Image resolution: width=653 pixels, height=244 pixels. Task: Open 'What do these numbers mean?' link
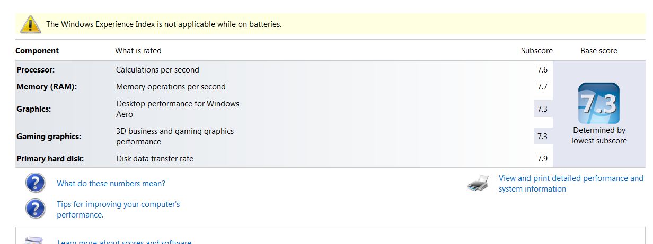(111, 184)
